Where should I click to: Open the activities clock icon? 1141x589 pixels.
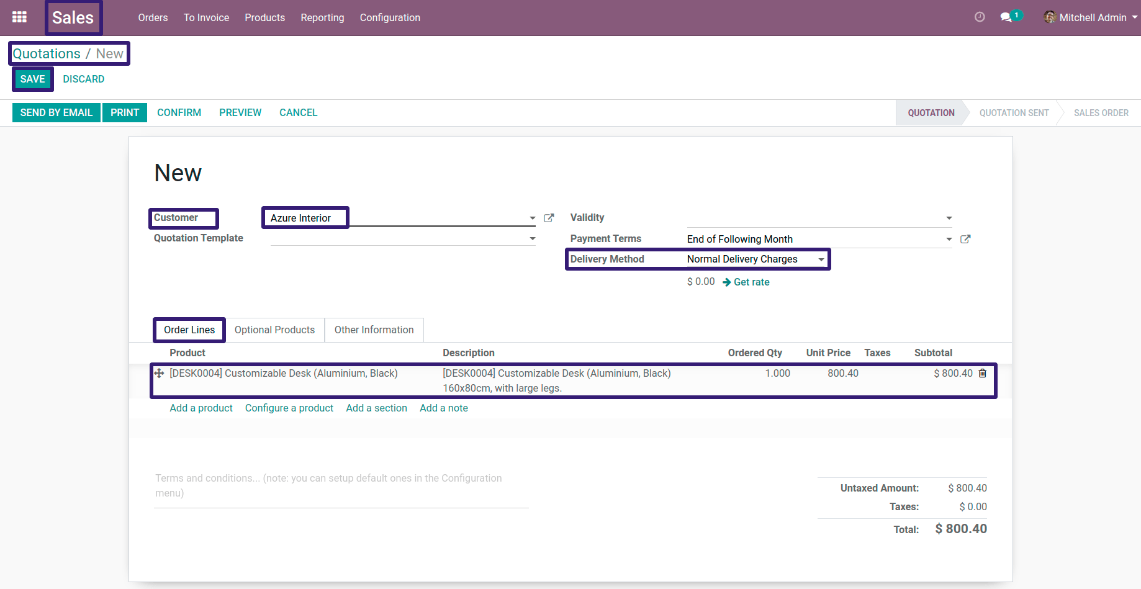(980, 17)
